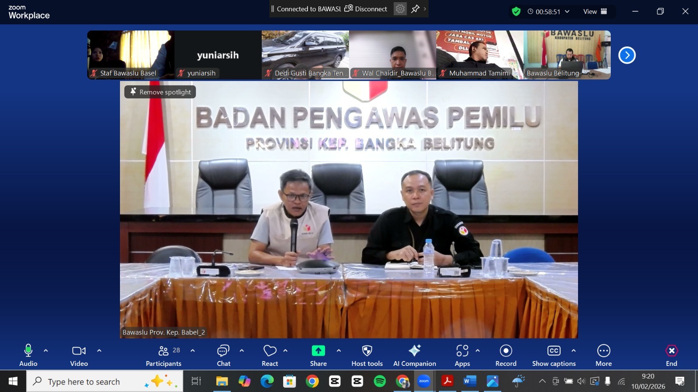Show next participants with the blue arrow
Viewport: 698px width, 392px height.
click(627, 55)
